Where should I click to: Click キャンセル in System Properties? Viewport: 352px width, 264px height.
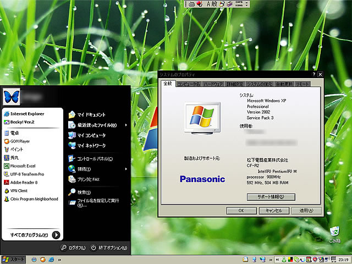click(x=274, y=211)
